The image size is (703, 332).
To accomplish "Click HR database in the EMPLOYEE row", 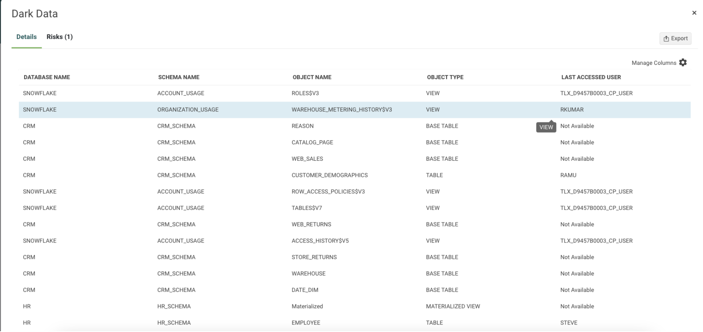I will coord(27,323).
